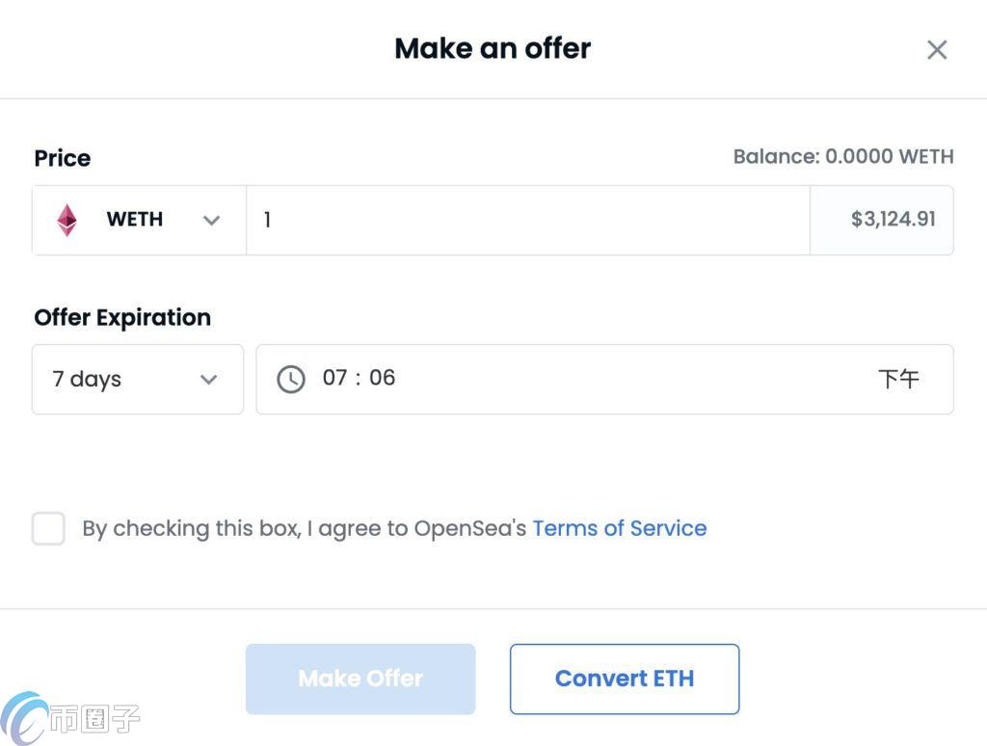Expand the chevron next to WETH

tap(211, 220)
